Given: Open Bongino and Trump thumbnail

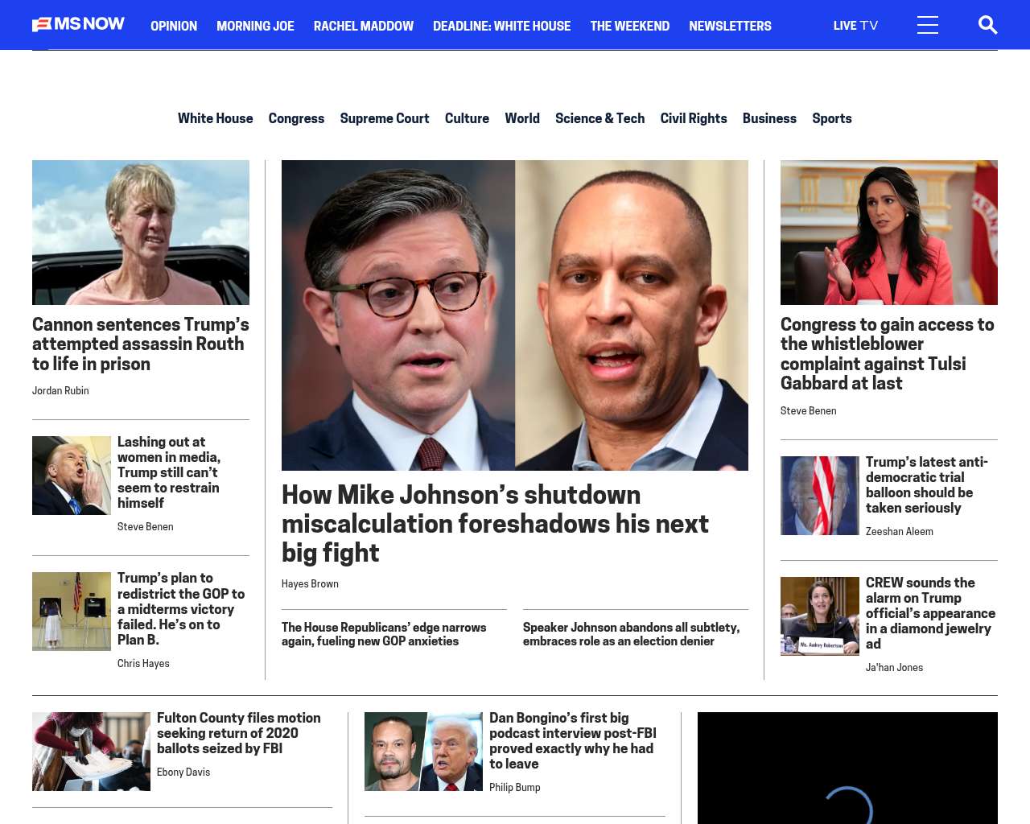Looking at the screenshot, I should click(x=423, y=752).
